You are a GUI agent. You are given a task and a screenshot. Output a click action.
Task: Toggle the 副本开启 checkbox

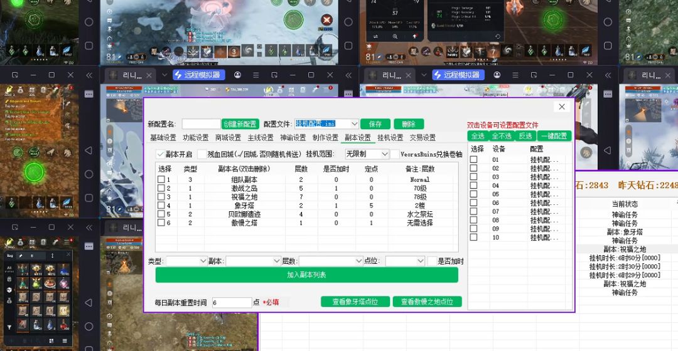(x=161, y=154)
